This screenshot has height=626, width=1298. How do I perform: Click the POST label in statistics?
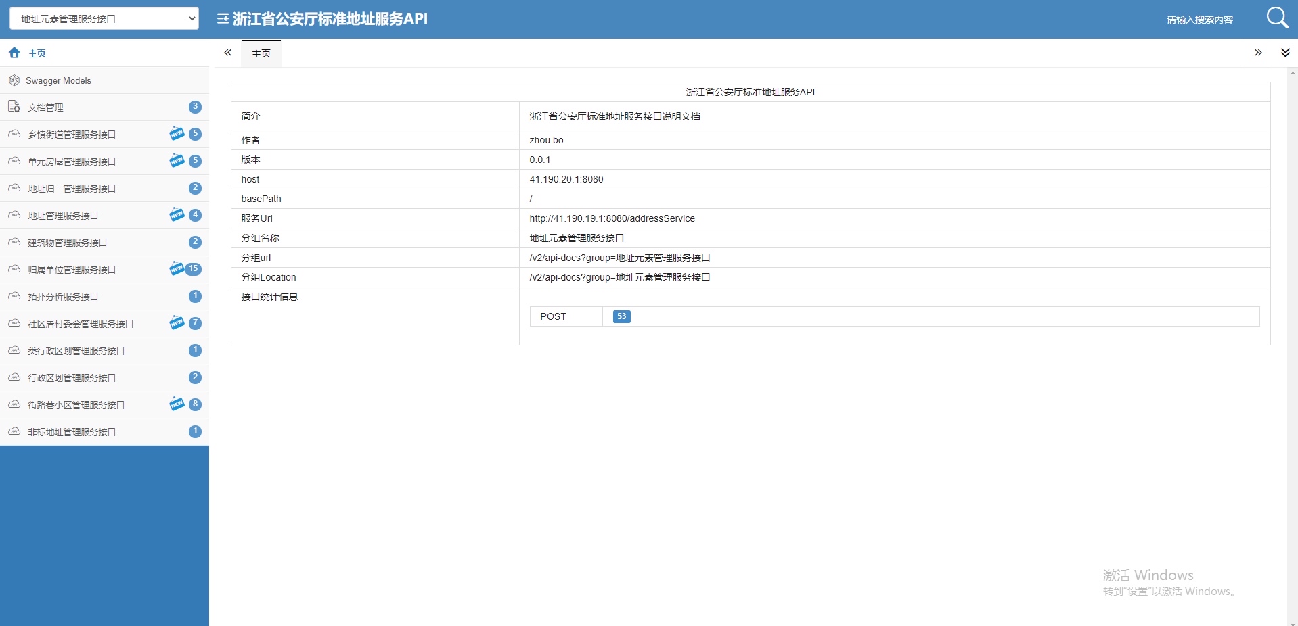tap(553, 316)
